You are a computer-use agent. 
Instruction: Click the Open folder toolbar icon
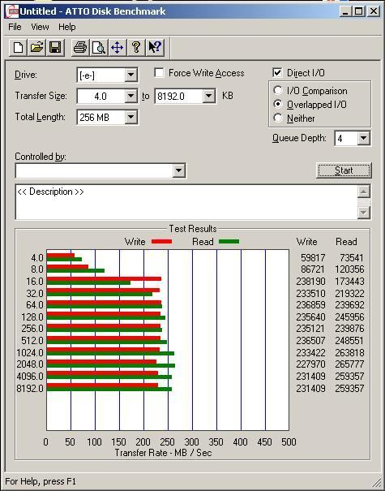(x=36, y=48)
